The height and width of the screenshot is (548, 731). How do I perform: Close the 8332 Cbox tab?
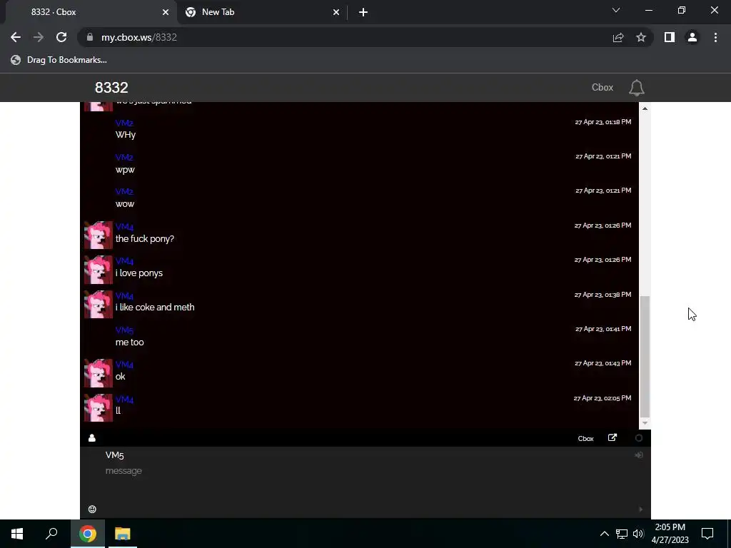(x=166, y=12)
